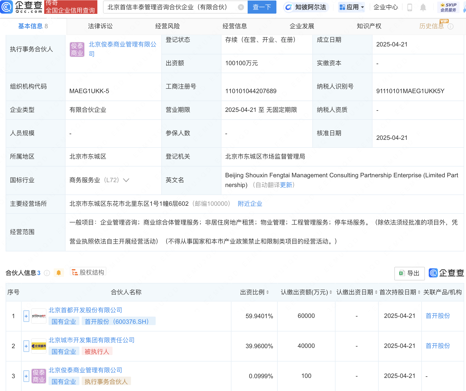The image size is (466, 391).
Task: Open partner 北京俊泰商业管理有限公司 in table
Action: coord(85,370)
